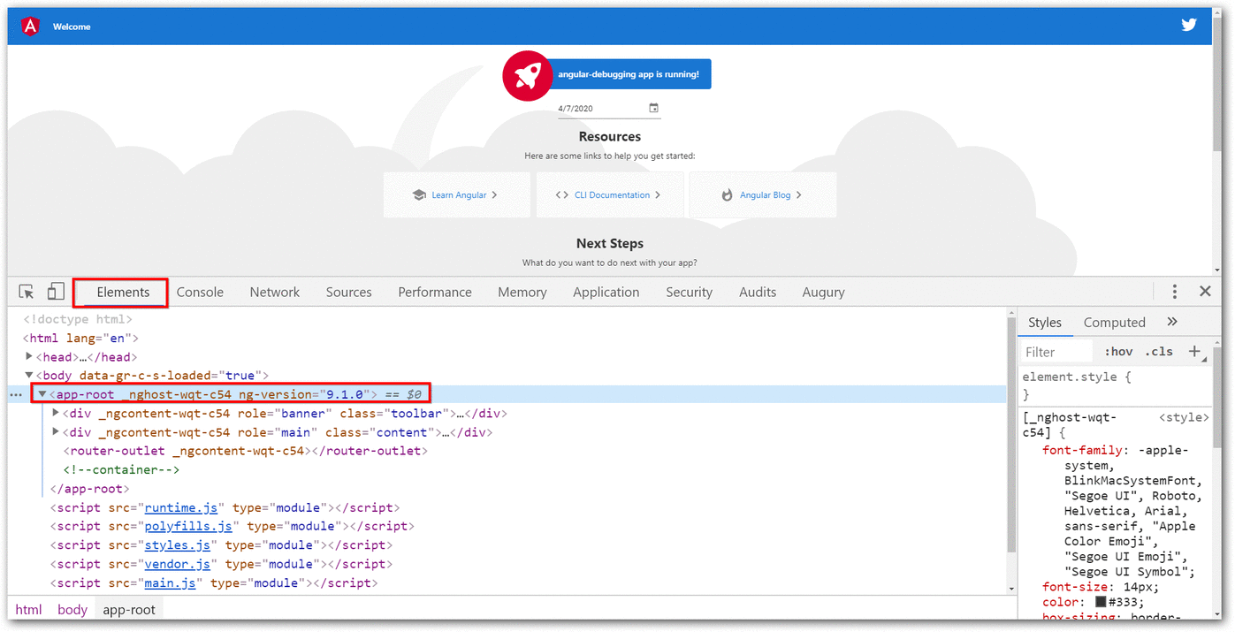Toggle the :hov element state panel
Viewport: 1235px width, 632px height.
point(1118,352)
